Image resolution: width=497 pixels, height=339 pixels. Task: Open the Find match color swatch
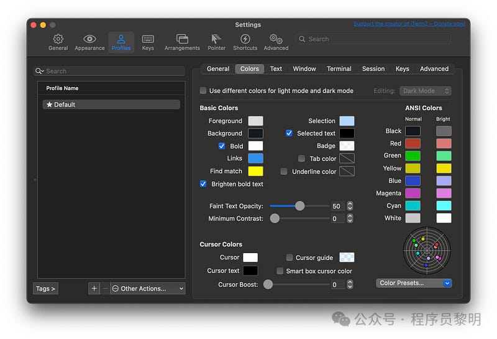coord(255,171)
